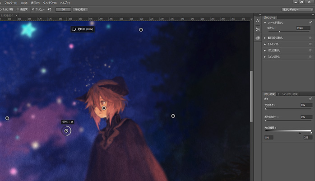Viewport: 315px width, 181px height.
Task: Select the blur pin at the left canvas edge
Action: [7, 118]
